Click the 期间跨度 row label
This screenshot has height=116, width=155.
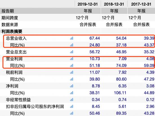tap(10, 18)
